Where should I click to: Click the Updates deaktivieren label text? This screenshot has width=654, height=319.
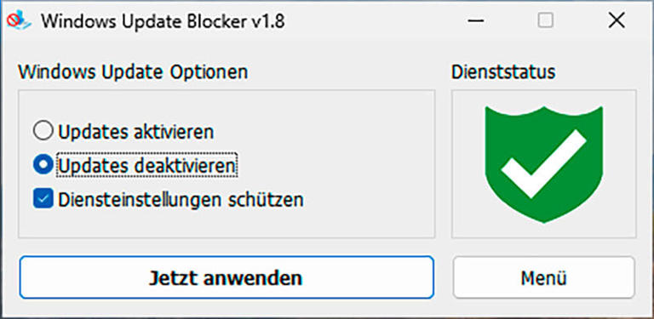pyautogui.click(x=146, y=166)
